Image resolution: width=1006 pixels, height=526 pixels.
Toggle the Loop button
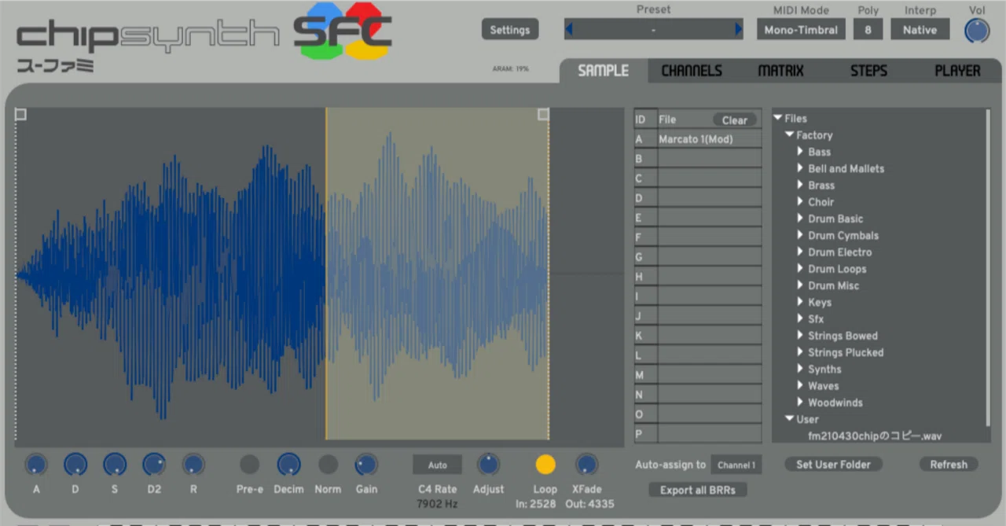(545, 465)
